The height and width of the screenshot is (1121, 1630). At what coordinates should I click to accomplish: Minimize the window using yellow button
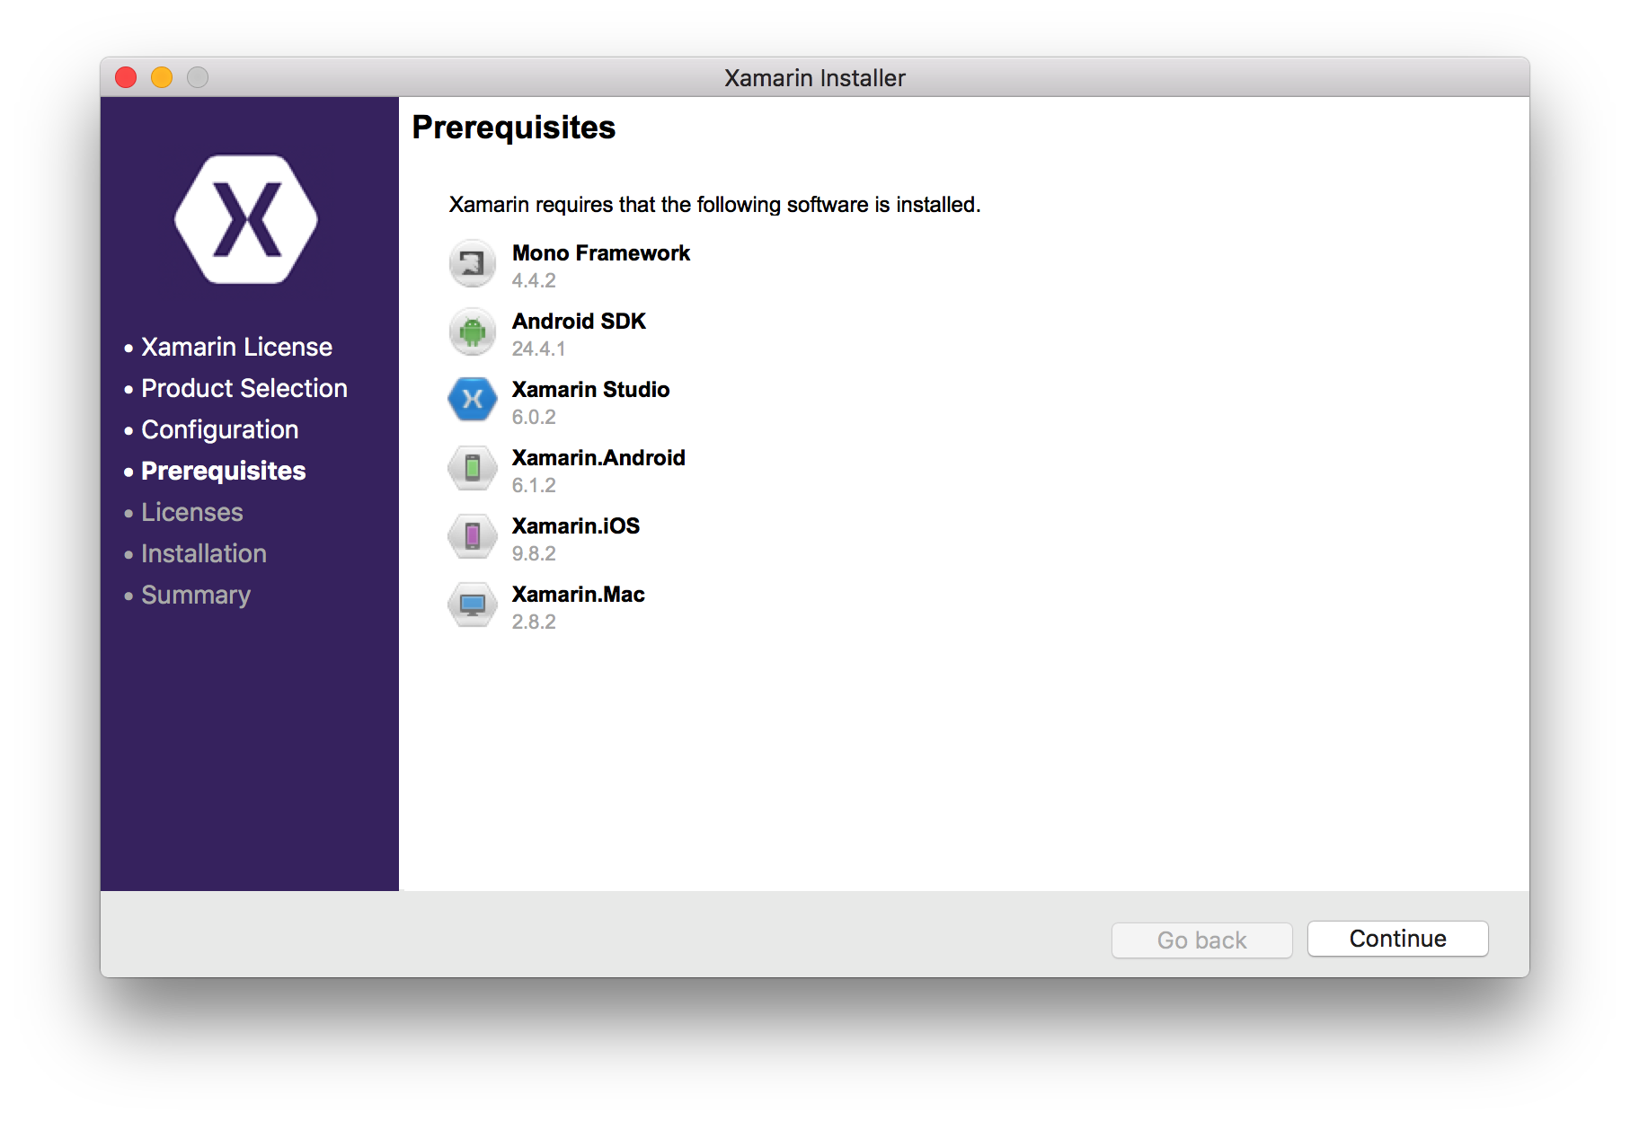pos(162,78)
